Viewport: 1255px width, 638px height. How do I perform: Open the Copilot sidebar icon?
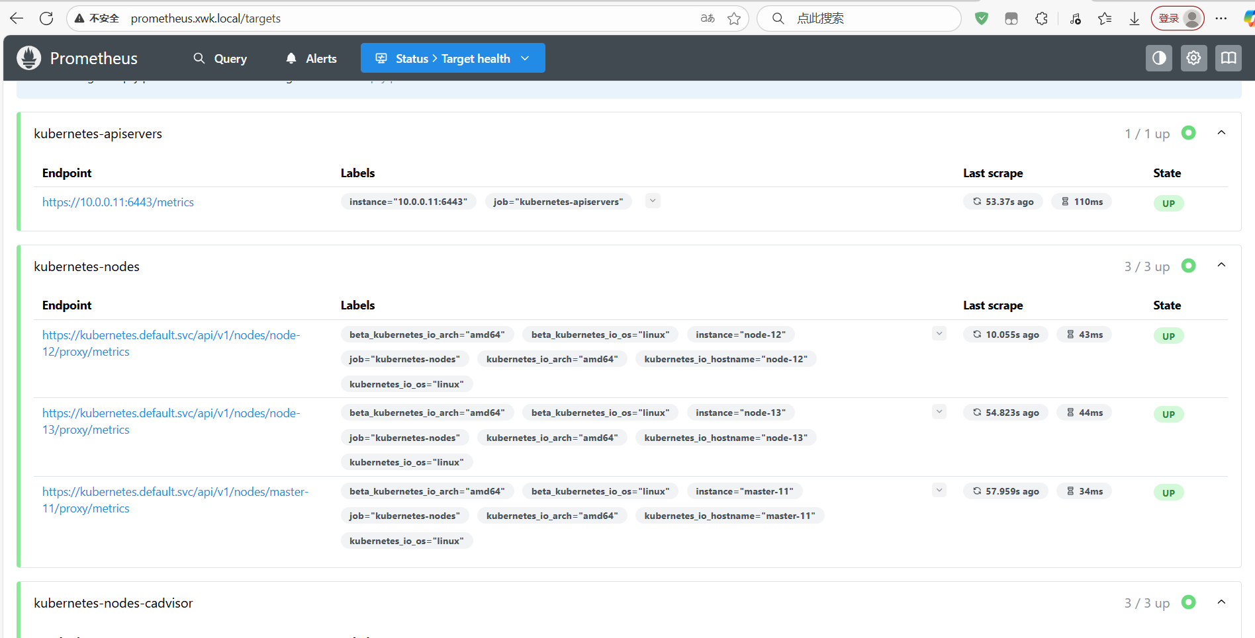(x=1249, y=19)
